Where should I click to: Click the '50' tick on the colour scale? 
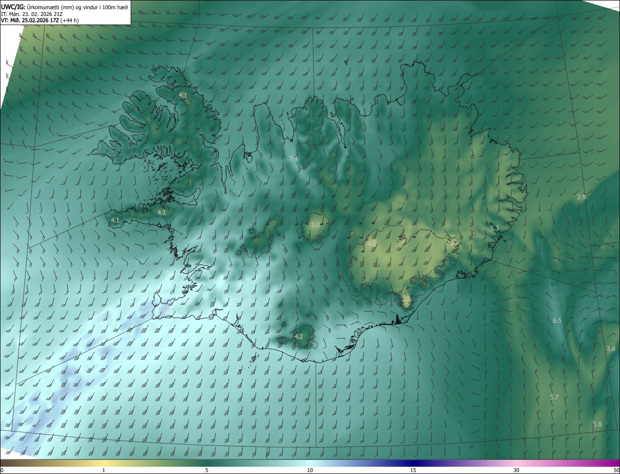616,471
